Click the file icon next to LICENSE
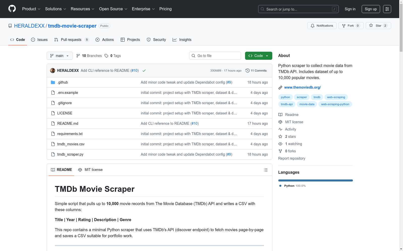Image resolution: width=403 pixels, height=251 pixels. coord(53,113)
